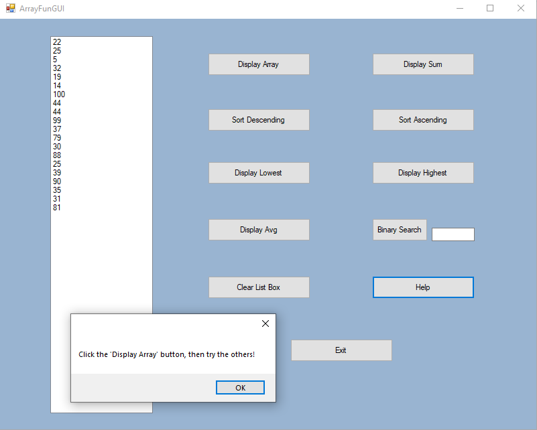Minimize the ArrayFunGUI window
The height and width of the screenshot is (430, 537).
[x=460, y=8]
